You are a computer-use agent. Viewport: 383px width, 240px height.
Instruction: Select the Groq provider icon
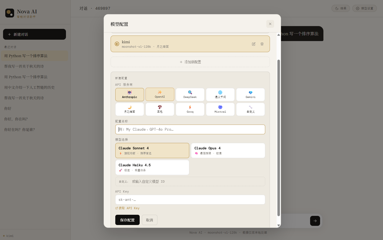190,109
